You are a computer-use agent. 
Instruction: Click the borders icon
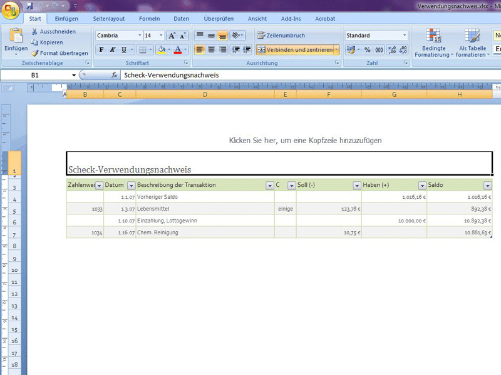(143, 50)
